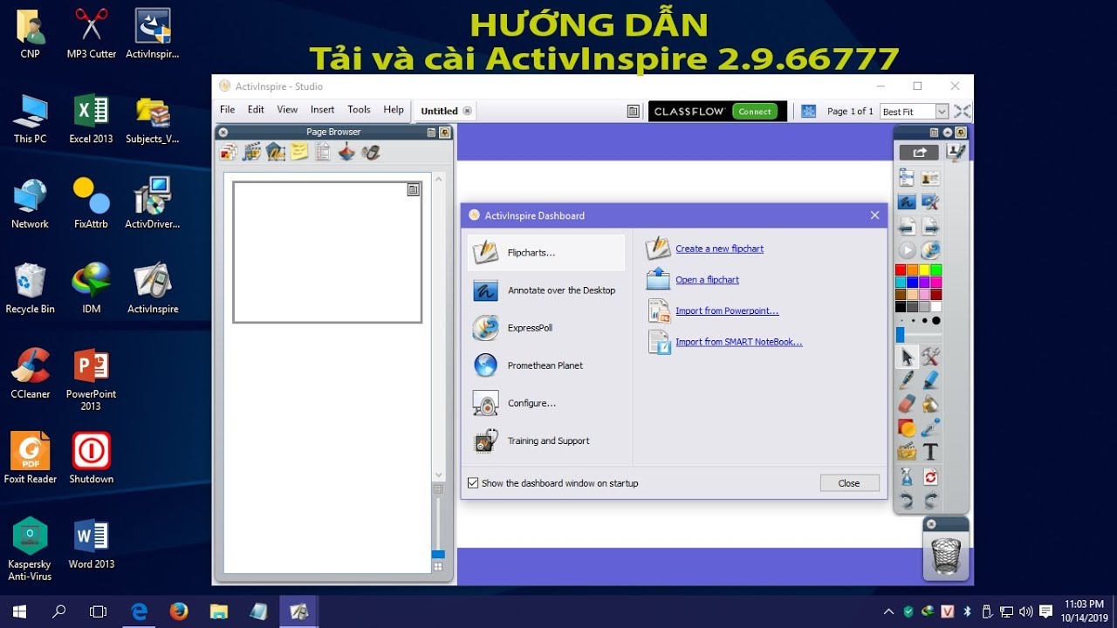Select the Shape tool
The width and height of the screenshot is (1117, 628).
click(x=907, y=427)
